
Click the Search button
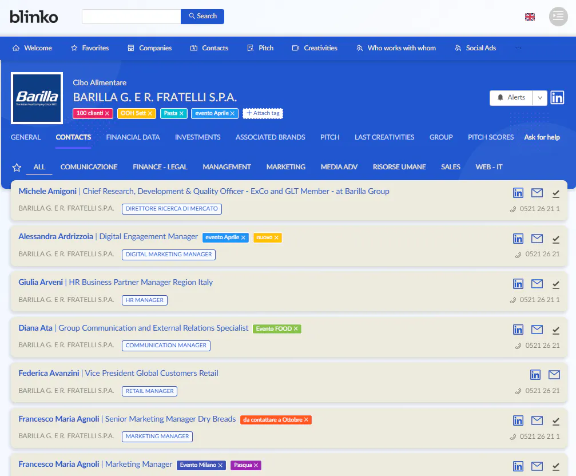202,16
